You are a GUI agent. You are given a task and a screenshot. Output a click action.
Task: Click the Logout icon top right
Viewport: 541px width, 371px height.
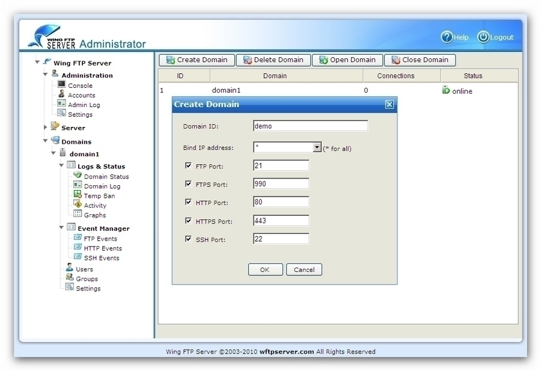pyautogui.click(x=483, y=37)
